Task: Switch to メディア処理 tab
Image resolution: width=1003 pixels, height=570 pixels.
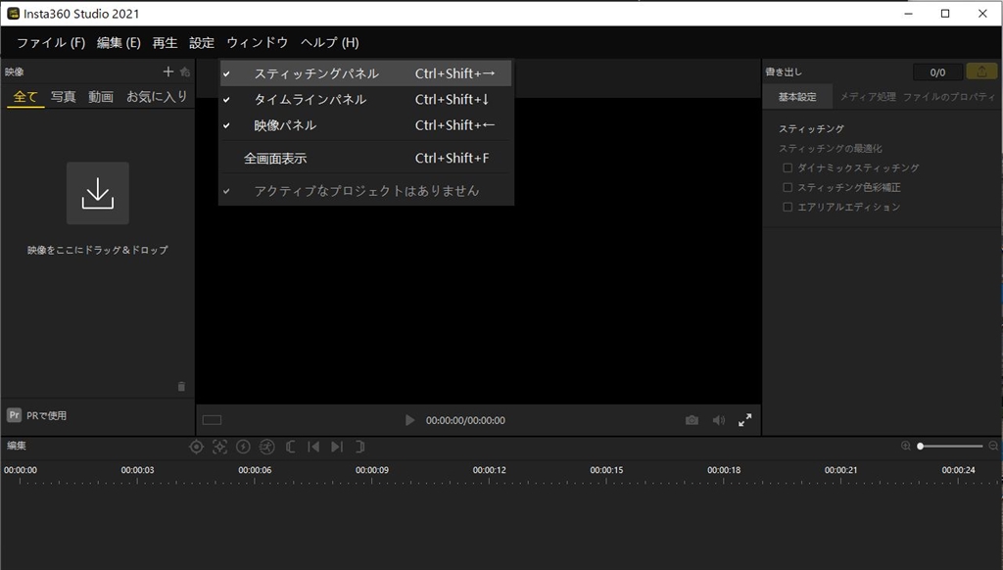Action: point(868,97)
